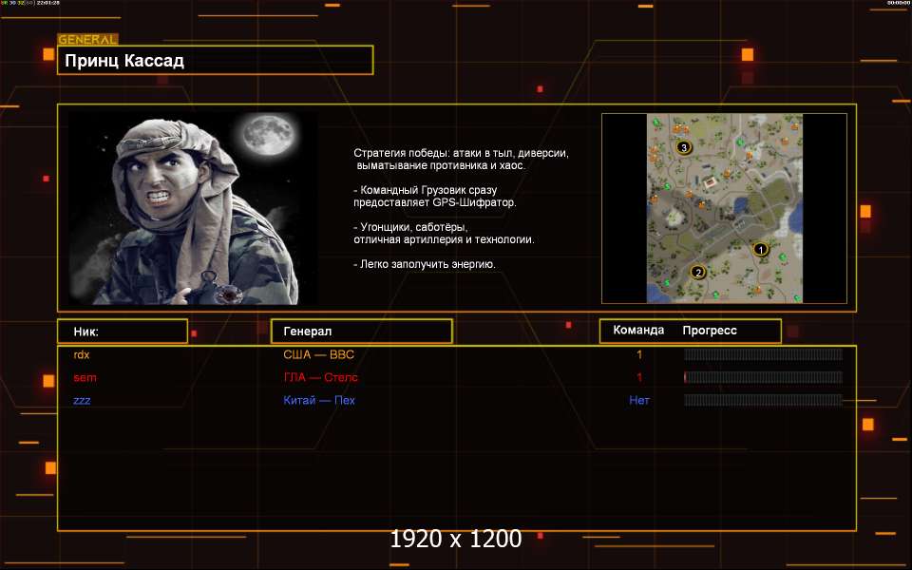Viewport: 912px width, 570px height.
Task: Click the Принц Кассад name box
Action: tap(215, 61)
